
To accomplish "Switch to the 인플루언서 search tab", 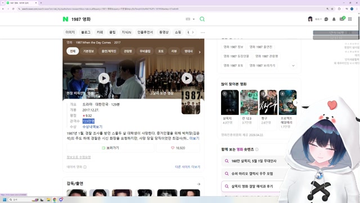I will [x=145, y=32].
